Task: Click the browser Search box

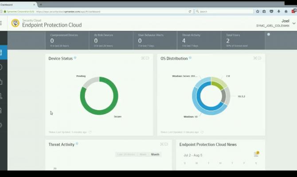Action: click(x=224, y=12)
